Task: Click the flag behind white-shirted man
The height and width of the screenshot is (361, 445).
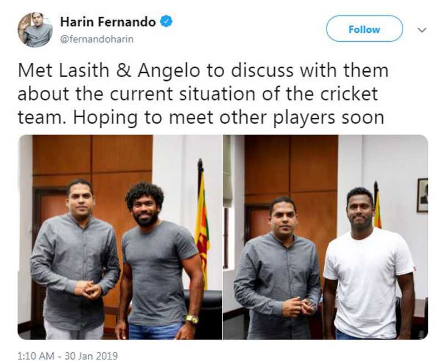Action: click(378, 205)
